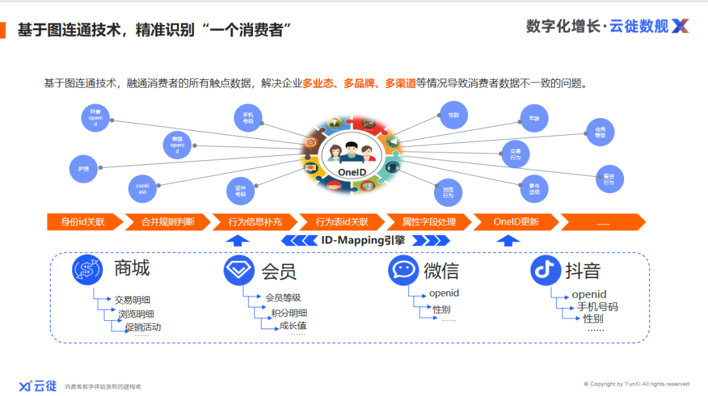
Task: Click the Copyright by YunXi footer text
Action: click(x=637, y=384)
